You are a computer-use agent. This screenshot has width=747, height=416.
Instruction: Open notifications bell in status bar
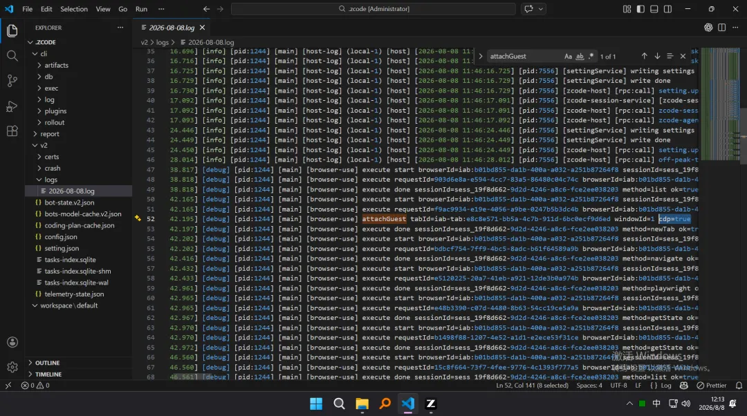pos(739,386)
